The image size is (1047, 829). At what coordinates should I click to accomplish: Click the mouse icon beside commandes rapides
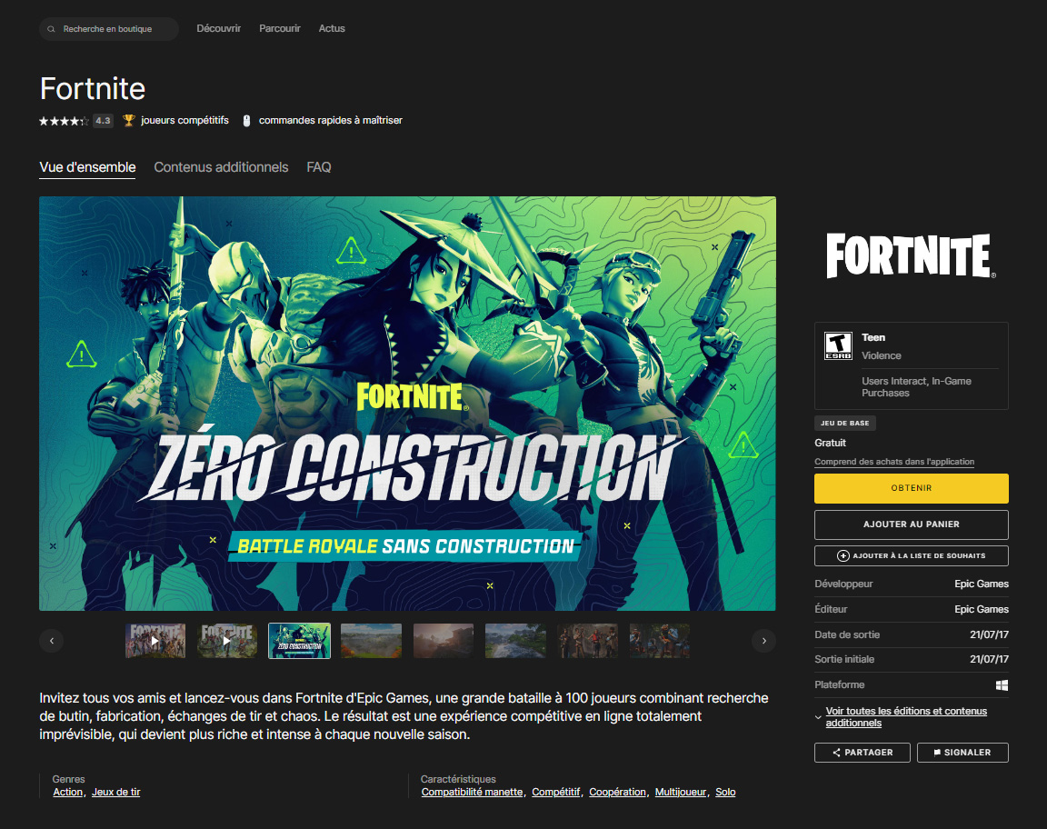point(246,120)
